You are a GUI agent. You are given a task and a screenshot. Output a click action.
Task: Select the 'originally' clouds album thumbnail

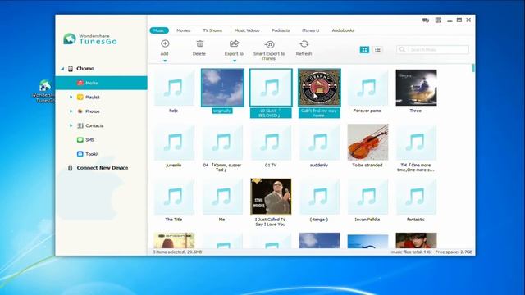pos(222,88)
